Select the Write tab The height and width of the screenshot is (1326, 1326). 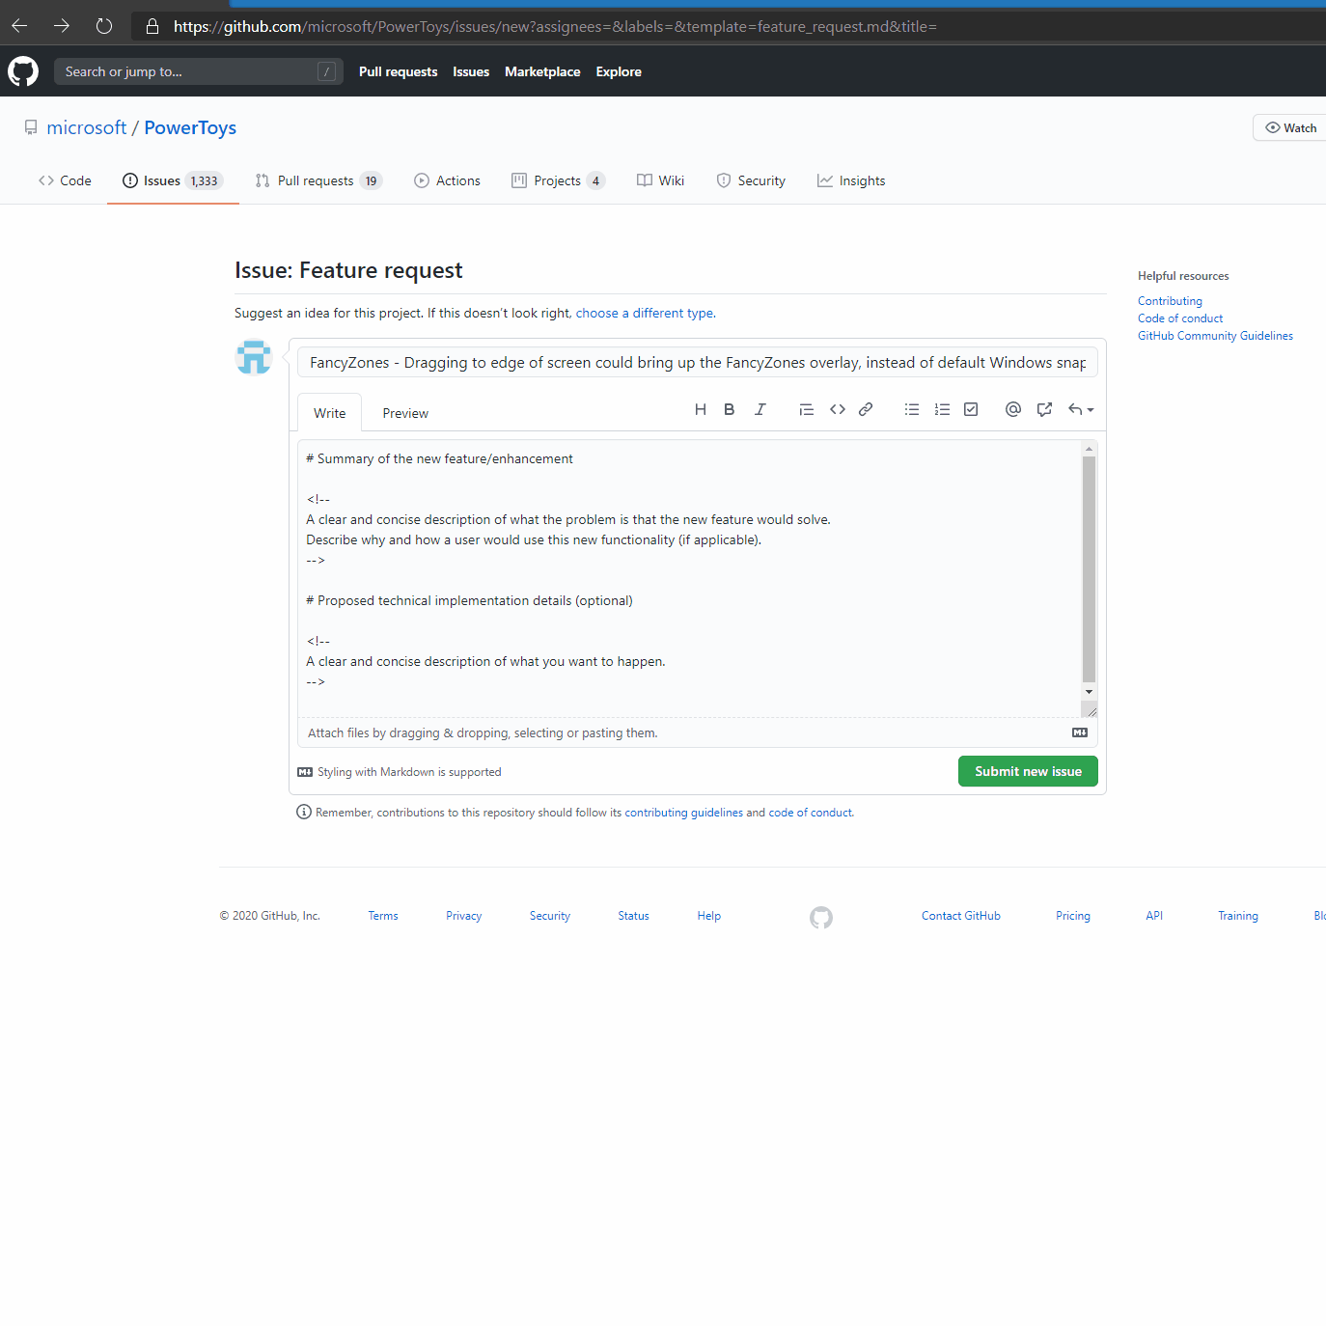pos(329,413)
